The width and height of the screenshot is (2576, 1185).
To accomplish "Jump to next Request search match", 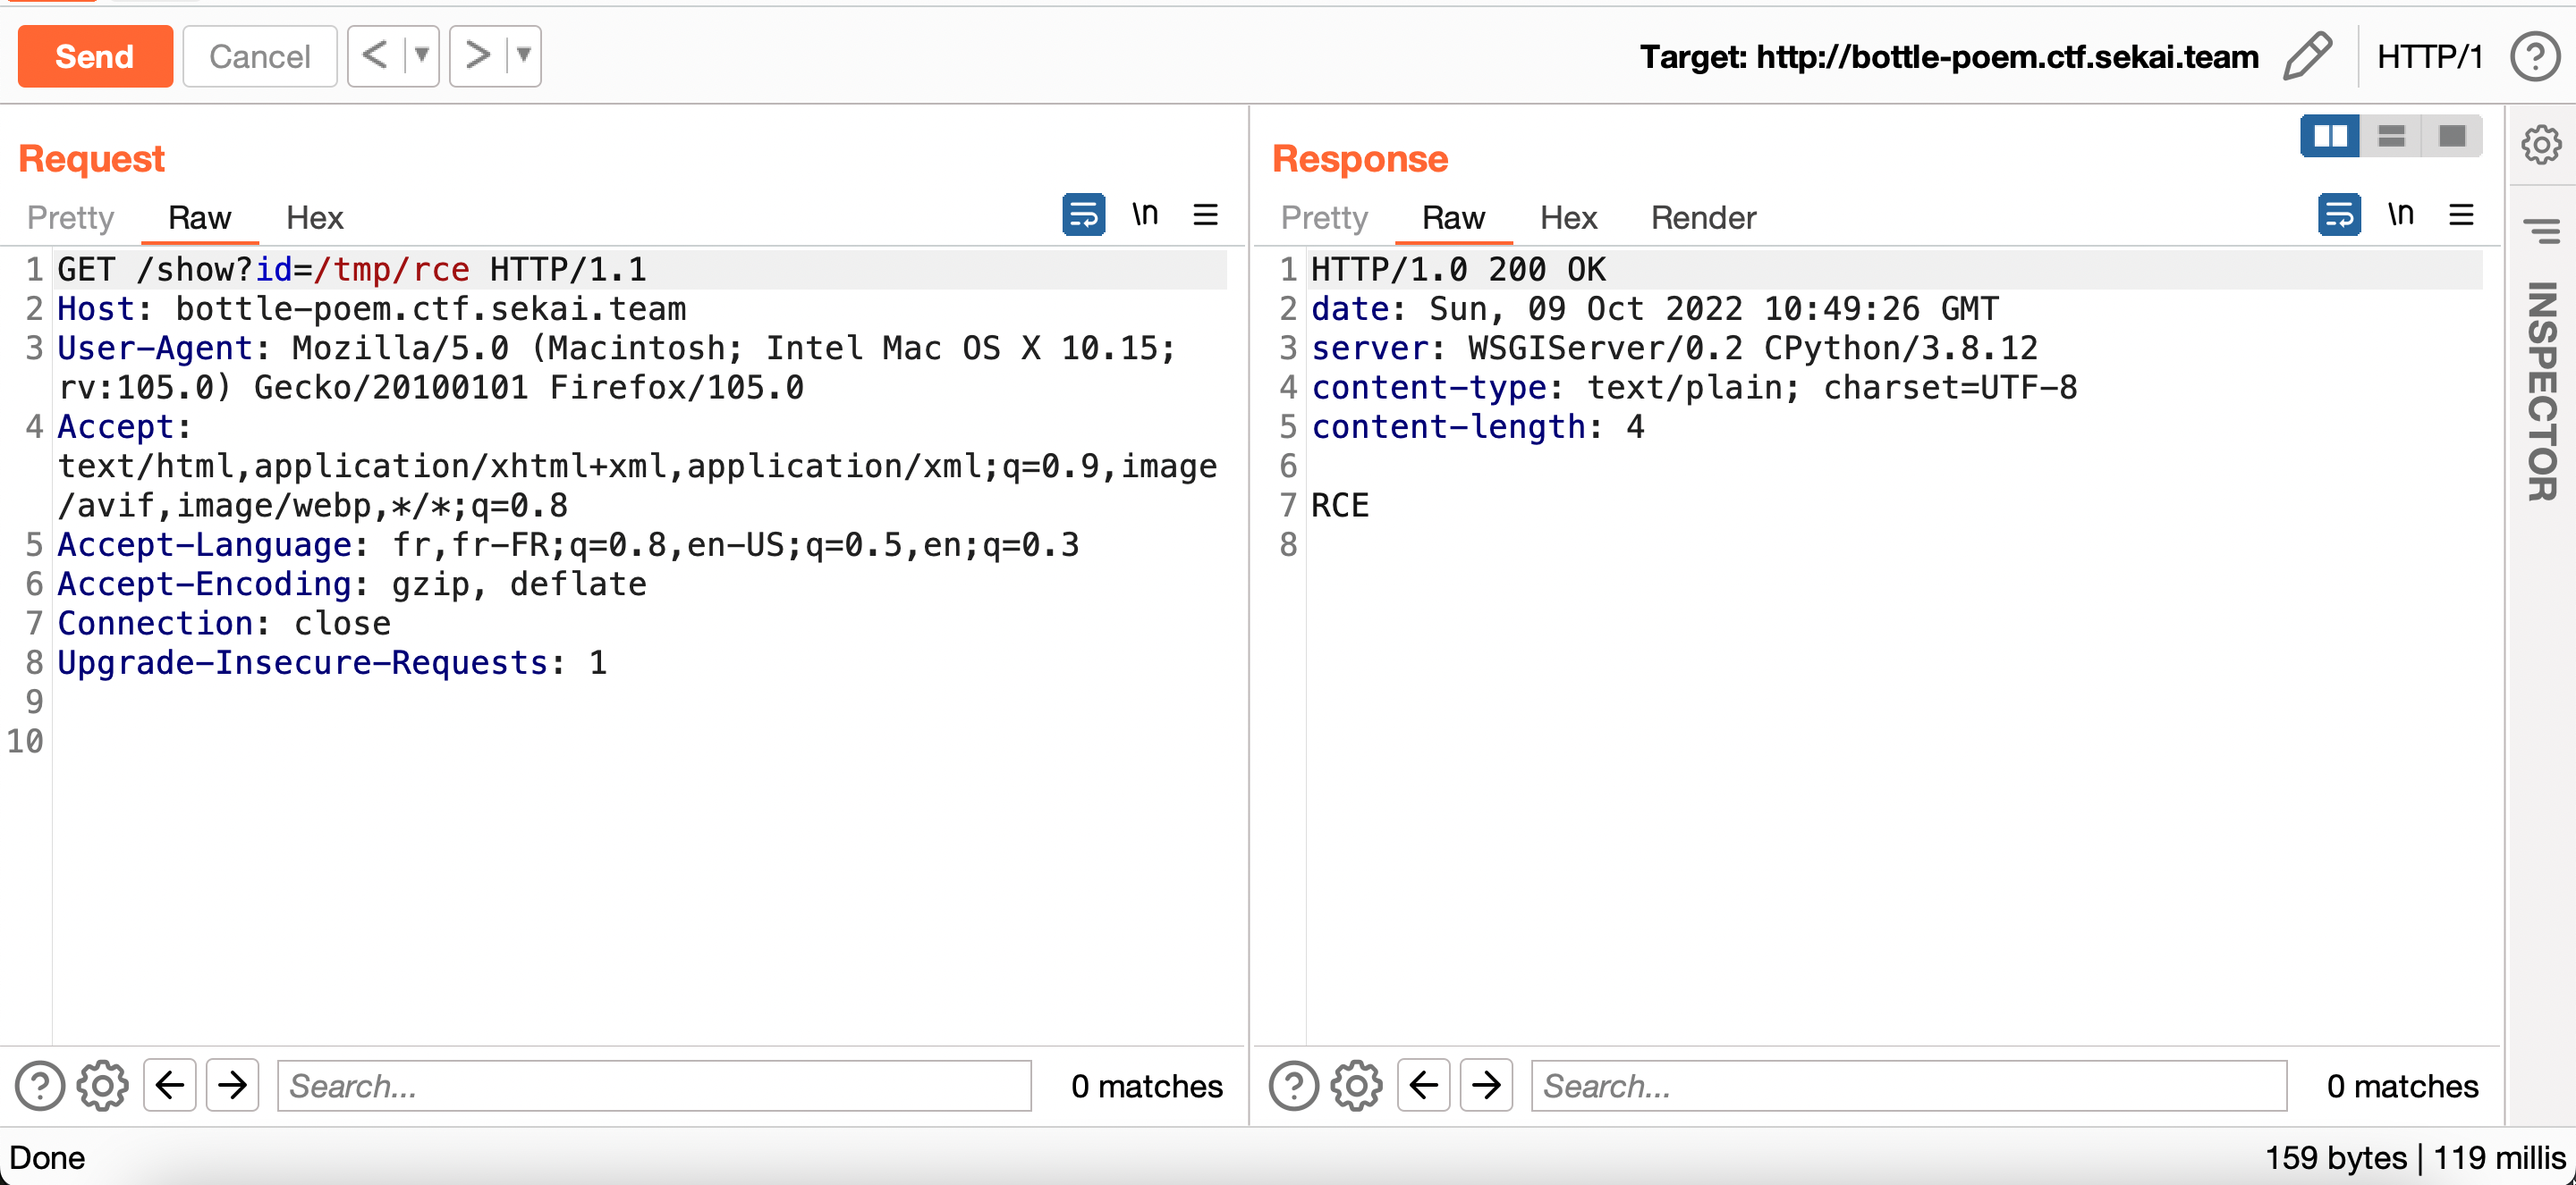I will [x=233, y=1085].
